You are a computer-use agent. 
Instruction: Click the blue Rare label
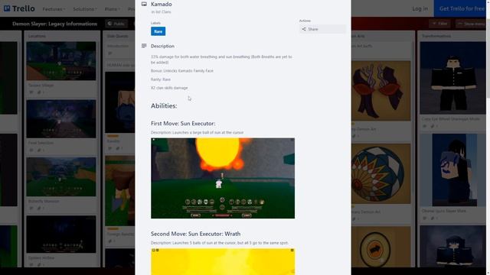click(x=158, y=31)
